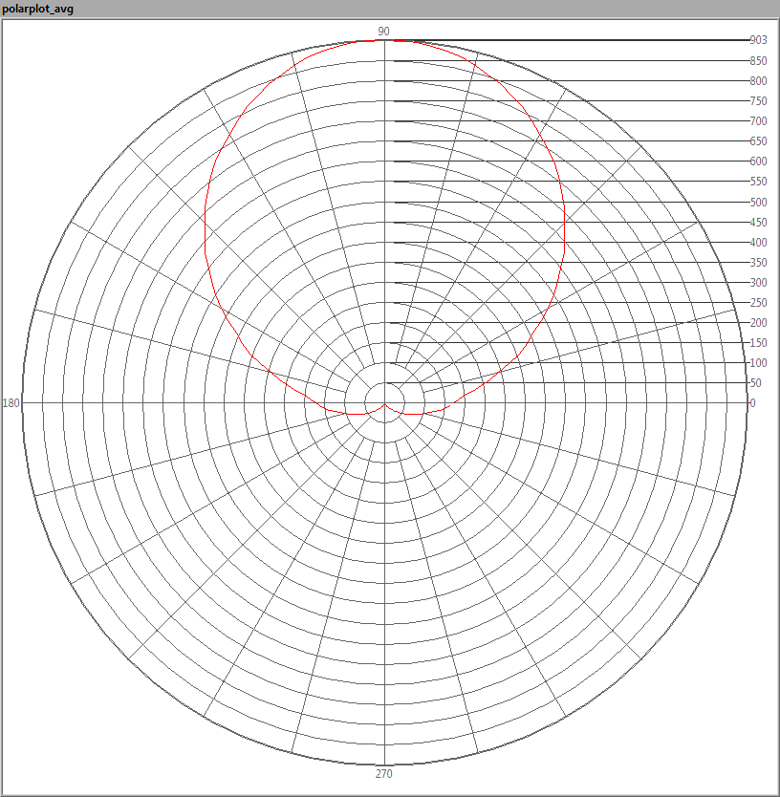This screenshot has height=797, width=780.
Task: Select the 450 radial scale label
Action: [x=758, y=223]
